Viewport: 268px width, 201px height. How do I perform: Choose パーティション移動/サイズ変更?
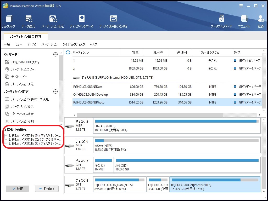tap(27, 99)
